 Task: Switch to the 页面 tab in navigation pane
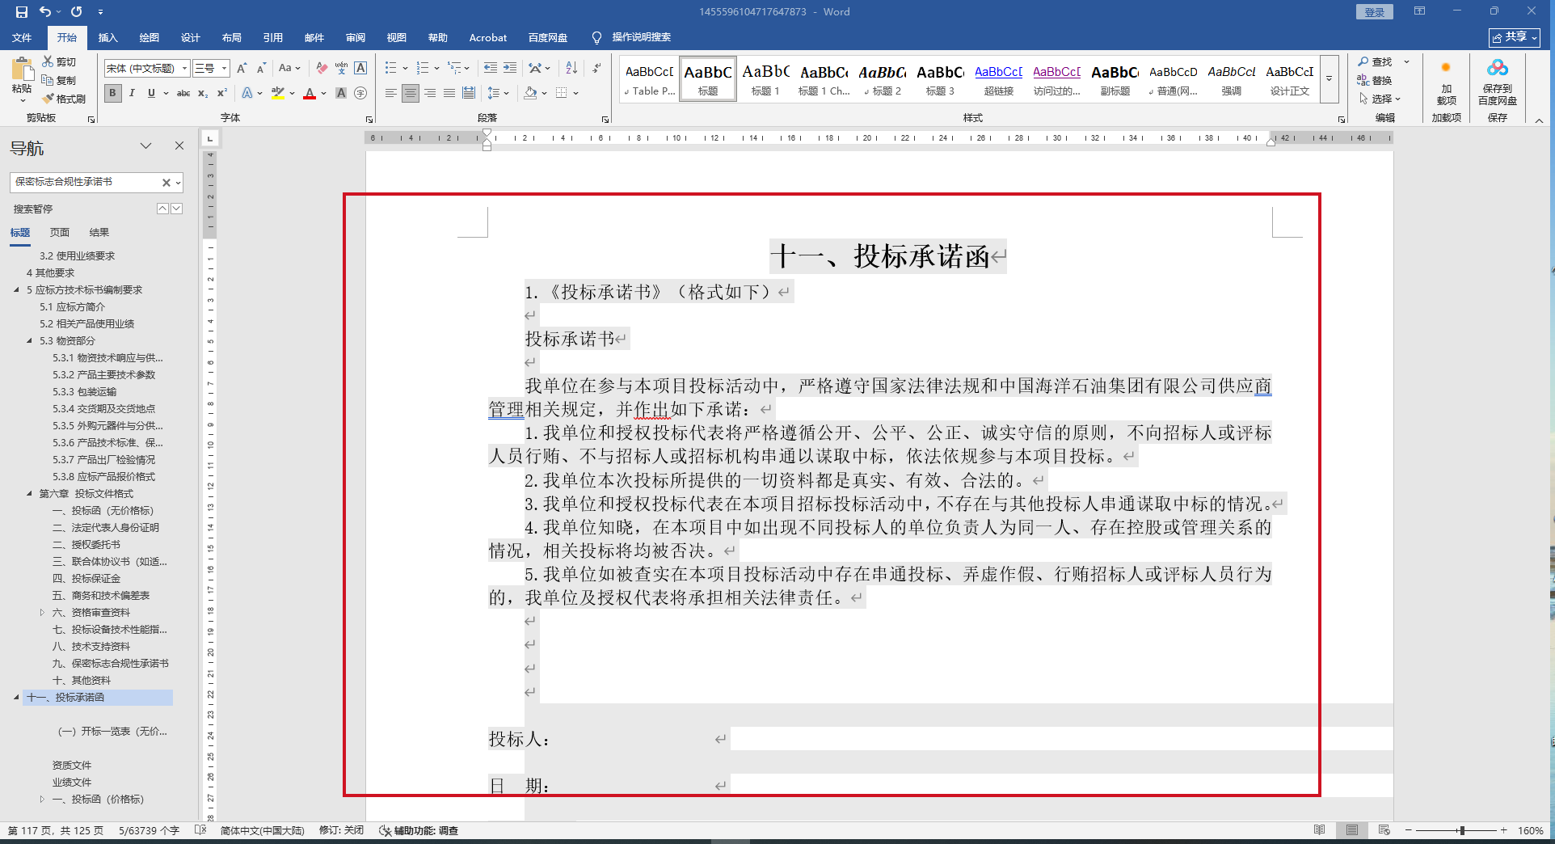[x=60, y=232]
